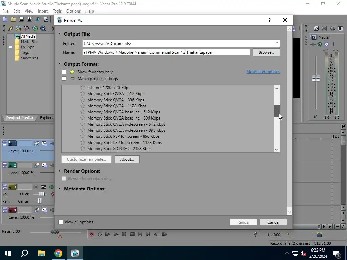347x260 pixels.
Task: Click the New project icon in Vegas toolbar
Action: pyautogui.click(x=5, y=19)
